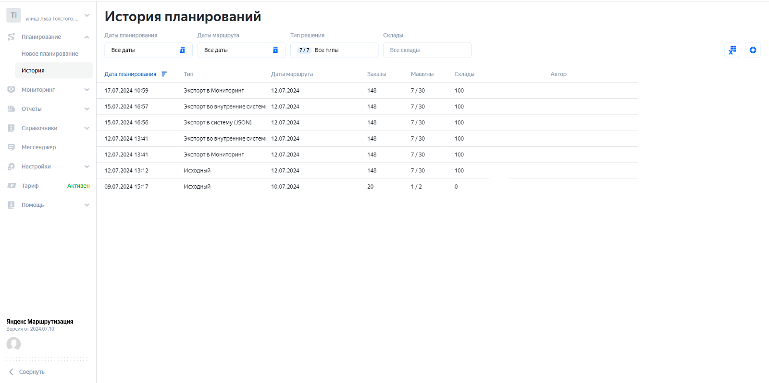This screenshot has width=769, height=383.
Task: Open calendar icon in Даты маршрута
Action: coord(275,50)
